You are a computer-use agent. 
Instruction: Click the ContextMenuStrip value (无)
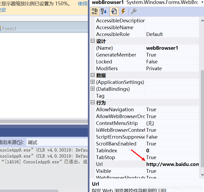pos(172,123)
